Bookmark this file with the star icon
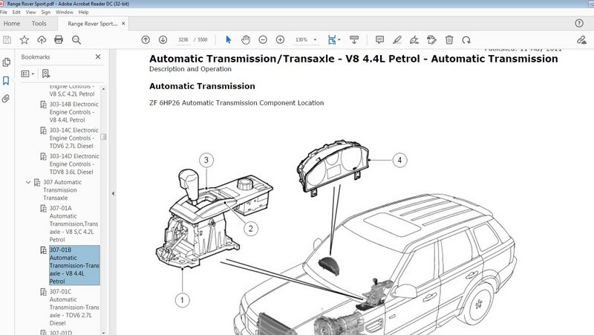Screen dimensions: 594x335 click(x=25, y=40)
